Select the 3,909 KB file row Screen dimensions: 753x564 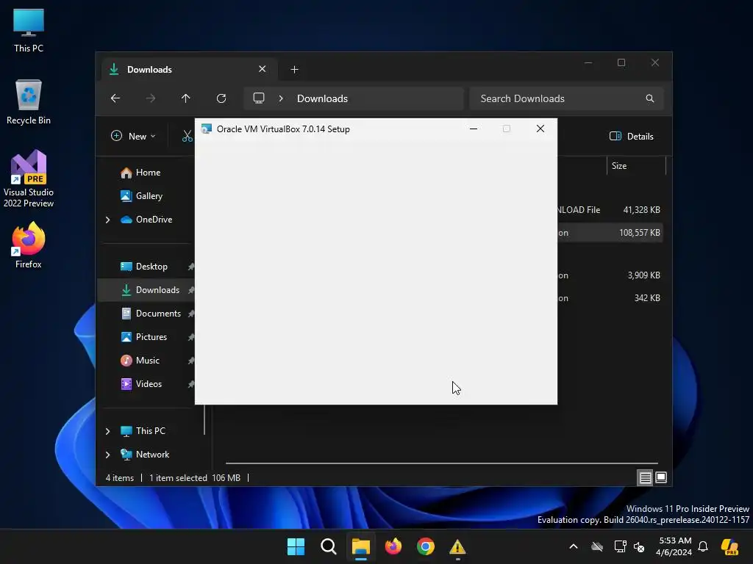click(x=610, y=275)
